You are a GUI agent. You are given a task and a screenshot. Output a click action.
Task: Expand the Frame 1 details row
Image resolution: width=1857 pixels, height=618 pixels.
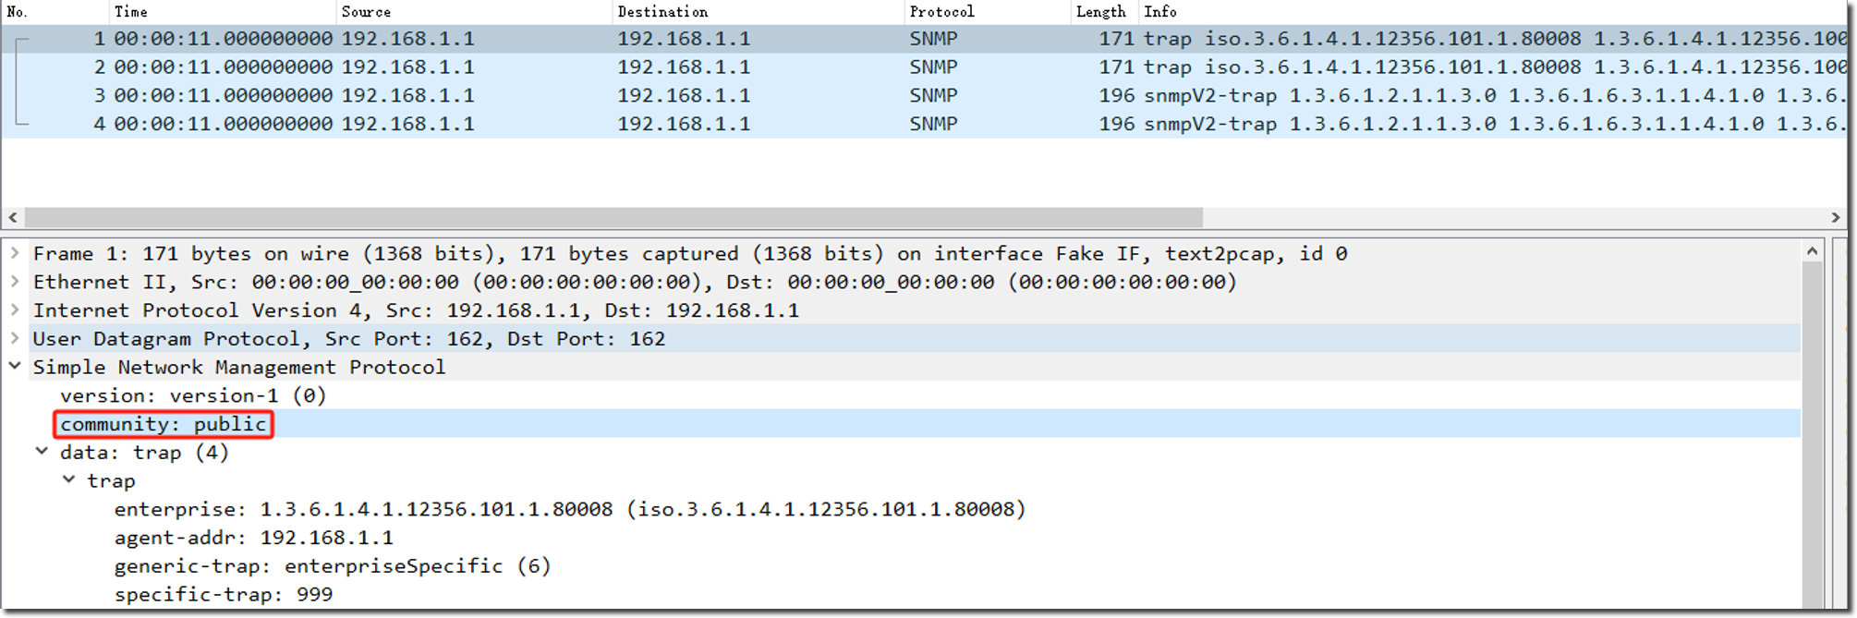[x=15, y=253]
